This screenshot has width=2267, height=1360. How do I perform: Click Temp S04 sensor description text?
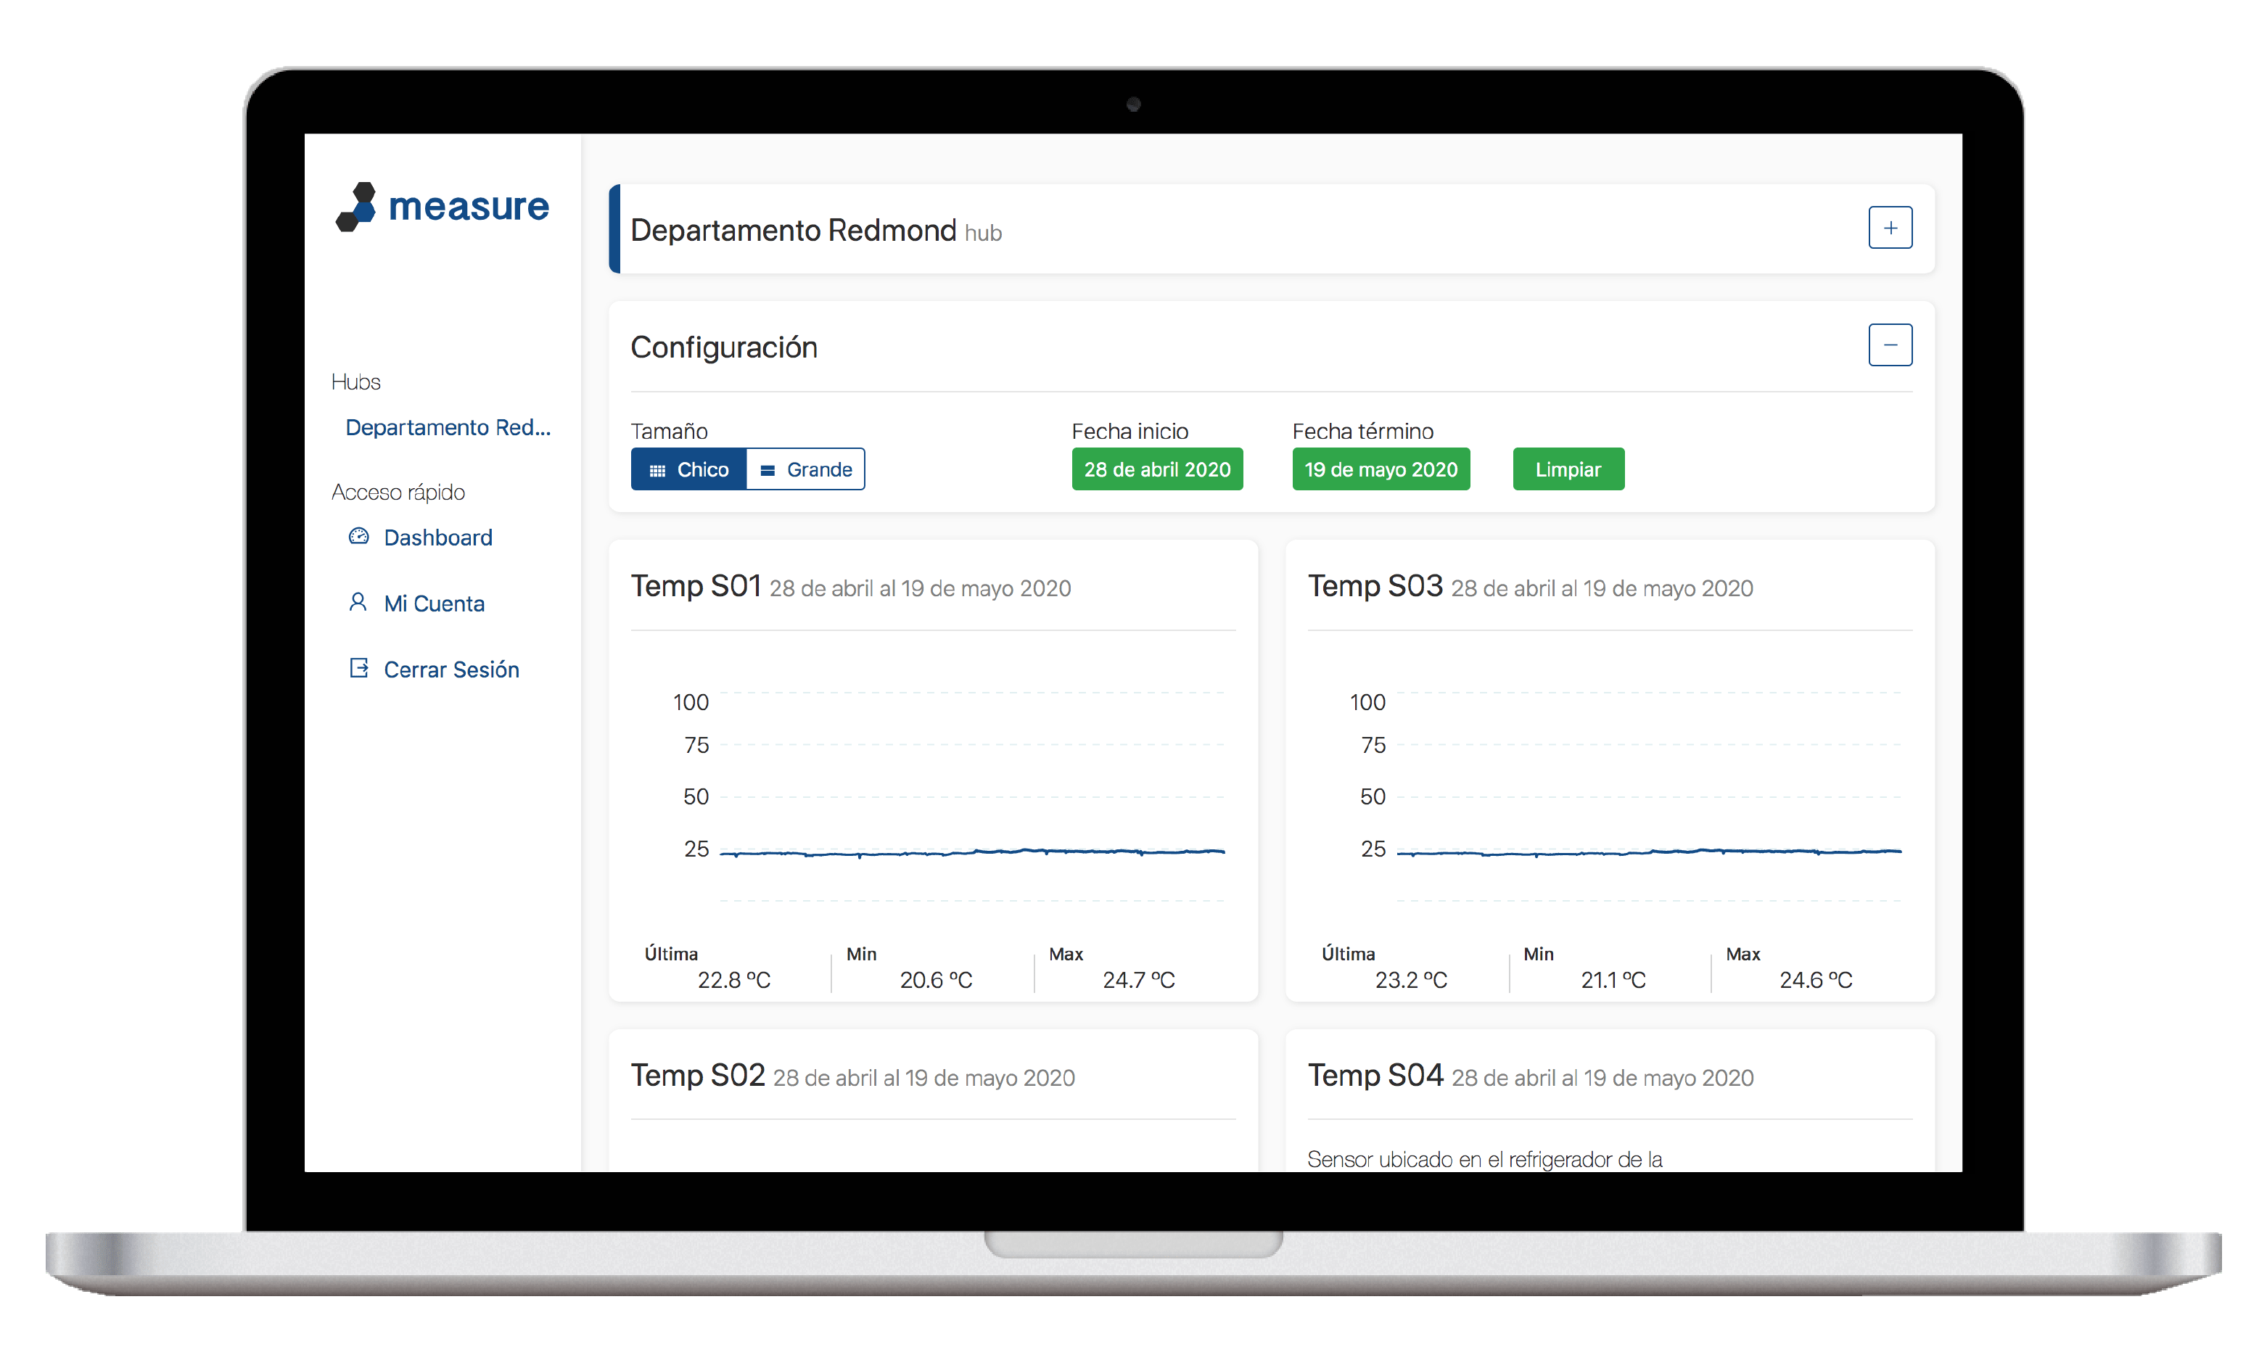[1484, 1159]
